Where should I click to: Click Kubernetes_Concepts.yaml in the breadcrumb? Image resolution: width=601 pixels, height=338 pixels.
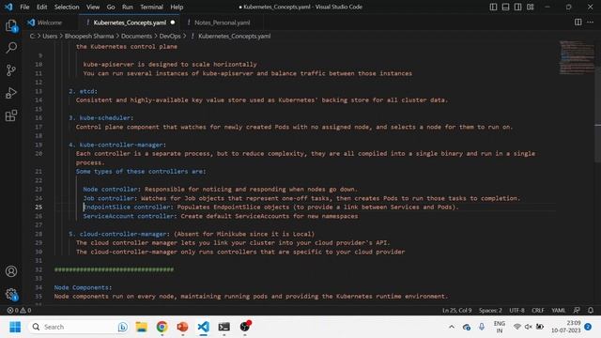234,36
